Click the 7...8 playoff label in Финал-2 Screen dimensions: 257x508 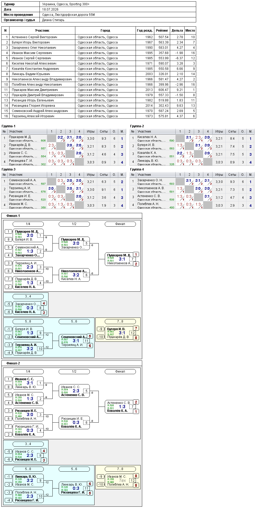(x=120, y=469)
